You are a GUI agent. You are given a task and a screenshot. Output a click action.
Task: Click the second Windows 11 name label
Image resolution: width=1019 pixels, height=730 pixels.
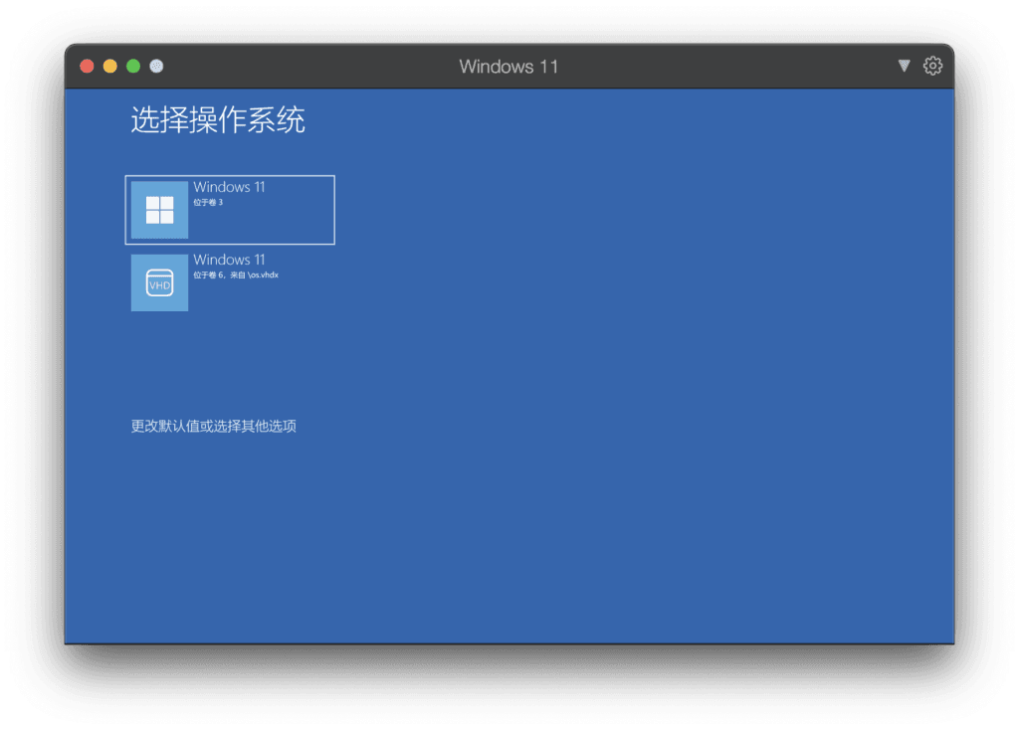click(x=229, y=261)
